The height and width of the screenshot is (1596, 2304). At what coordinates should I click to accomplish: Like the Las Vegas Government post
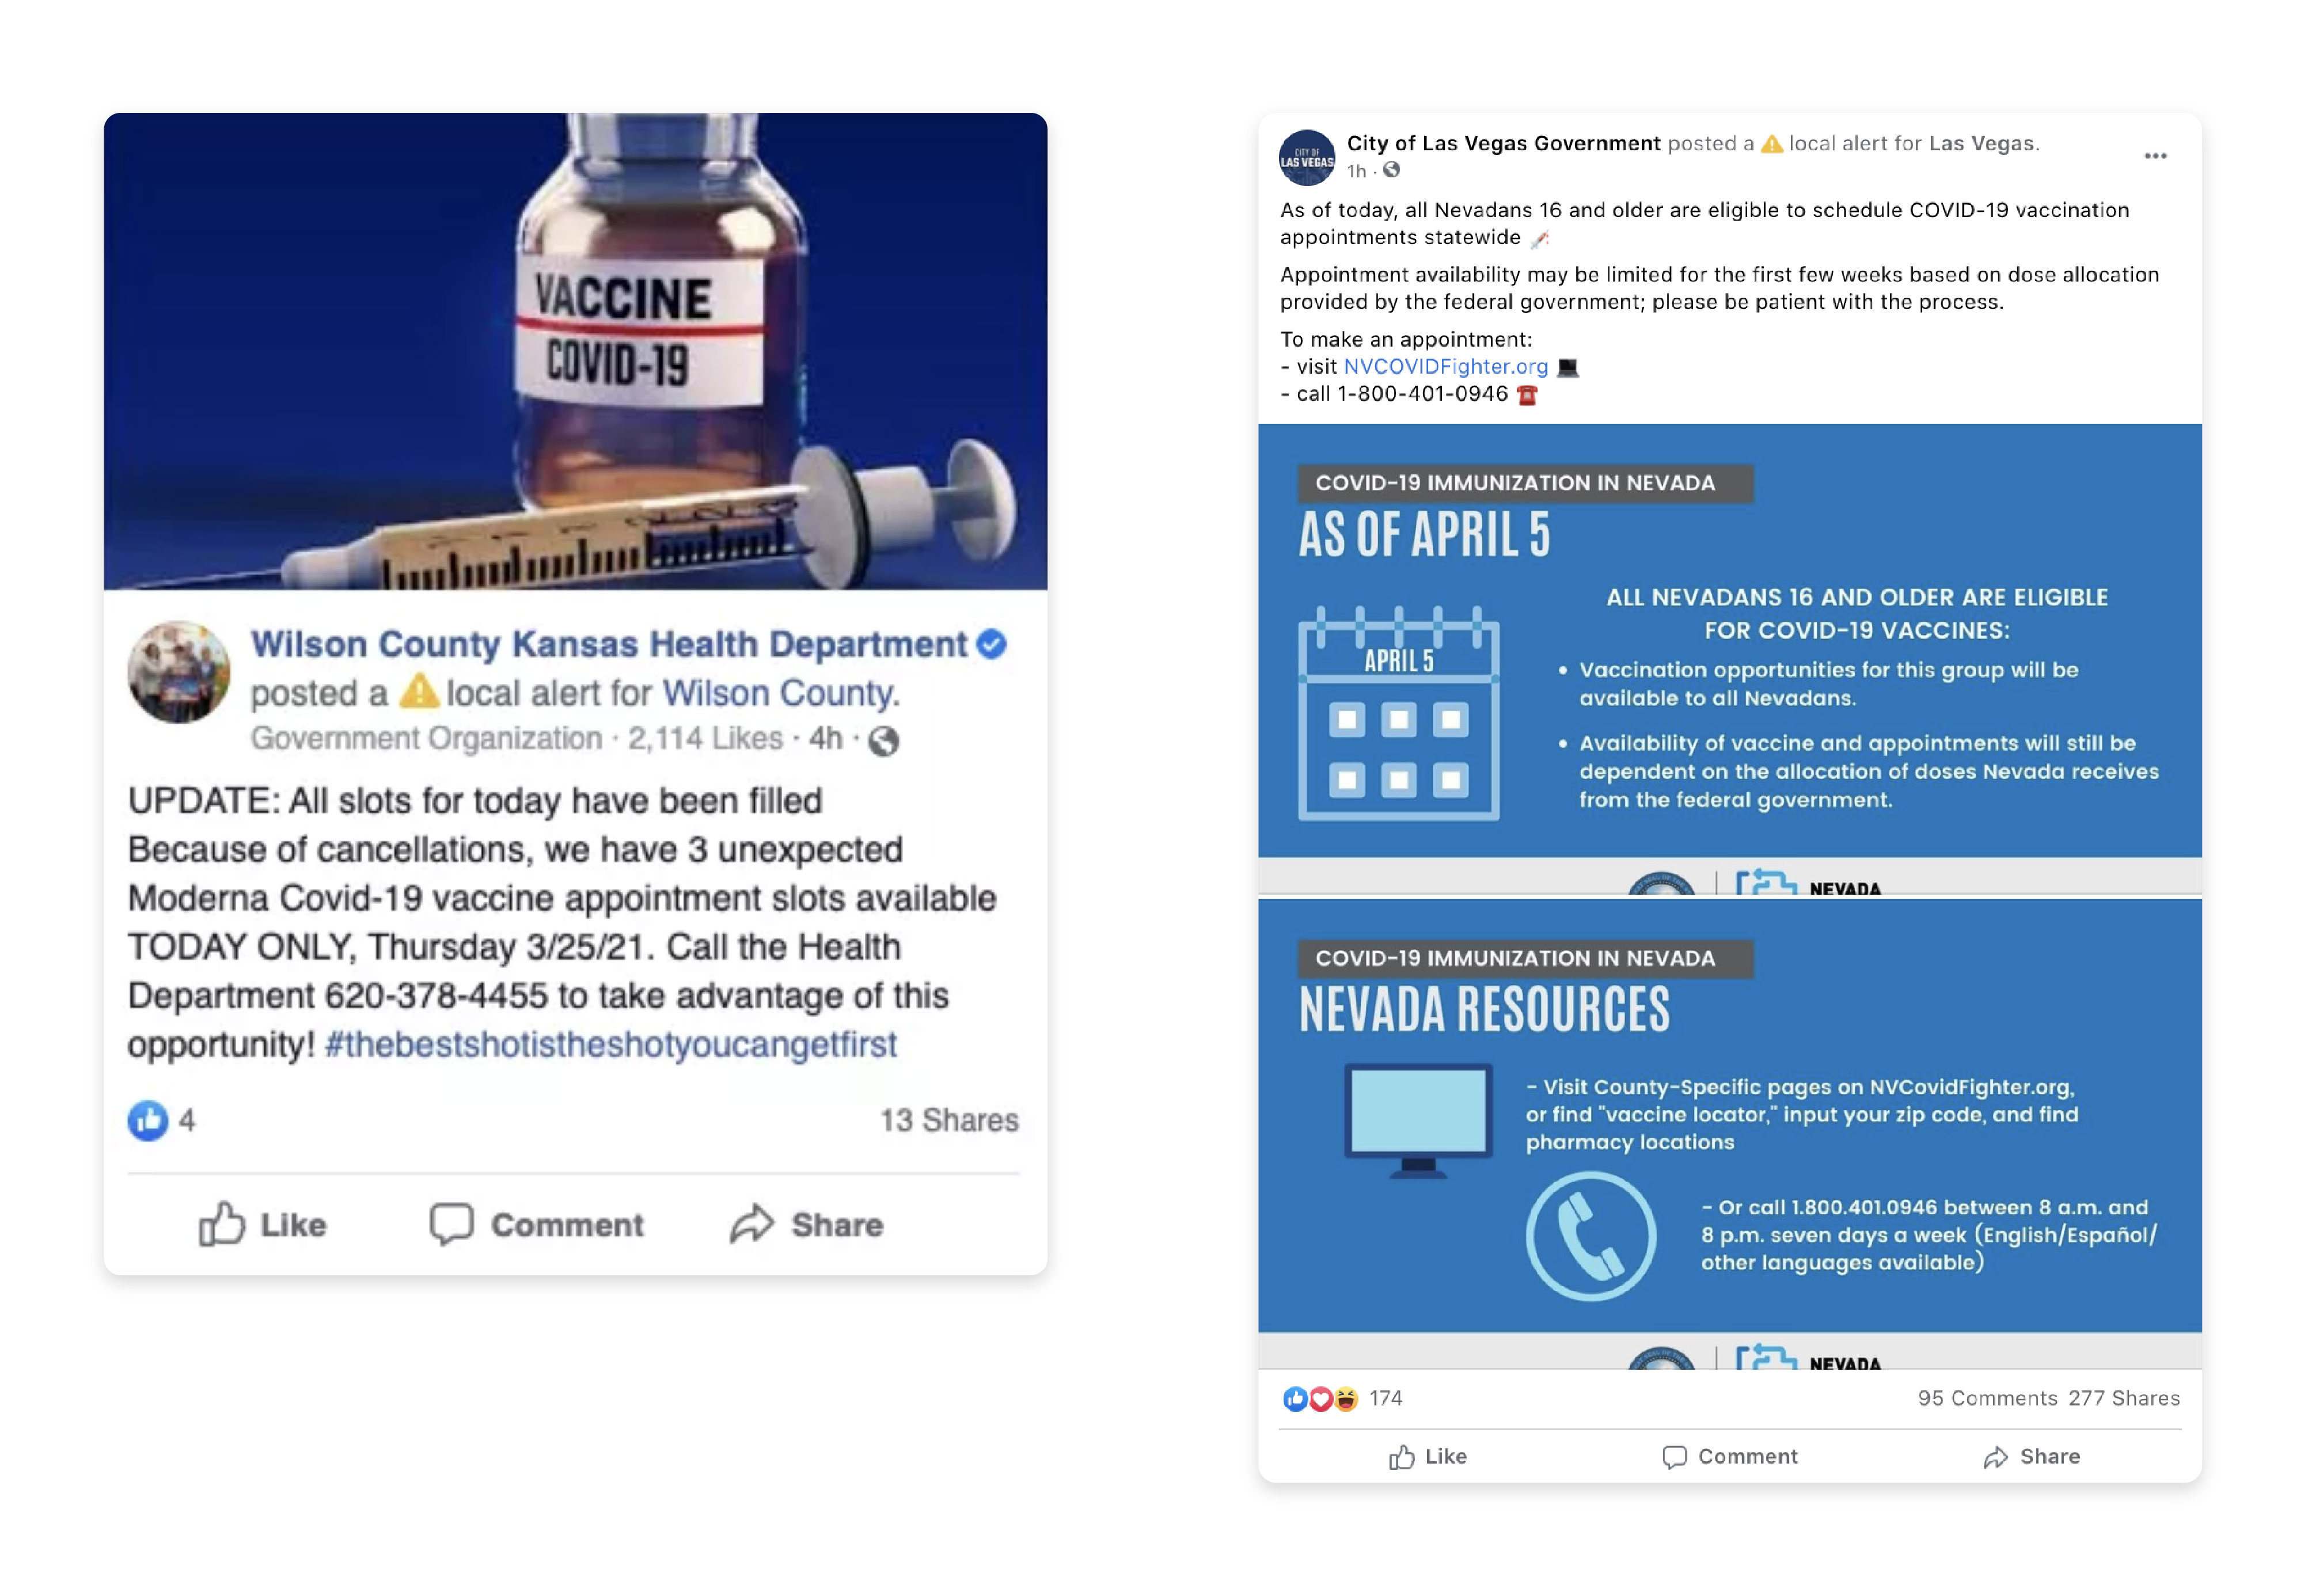1427,1456
